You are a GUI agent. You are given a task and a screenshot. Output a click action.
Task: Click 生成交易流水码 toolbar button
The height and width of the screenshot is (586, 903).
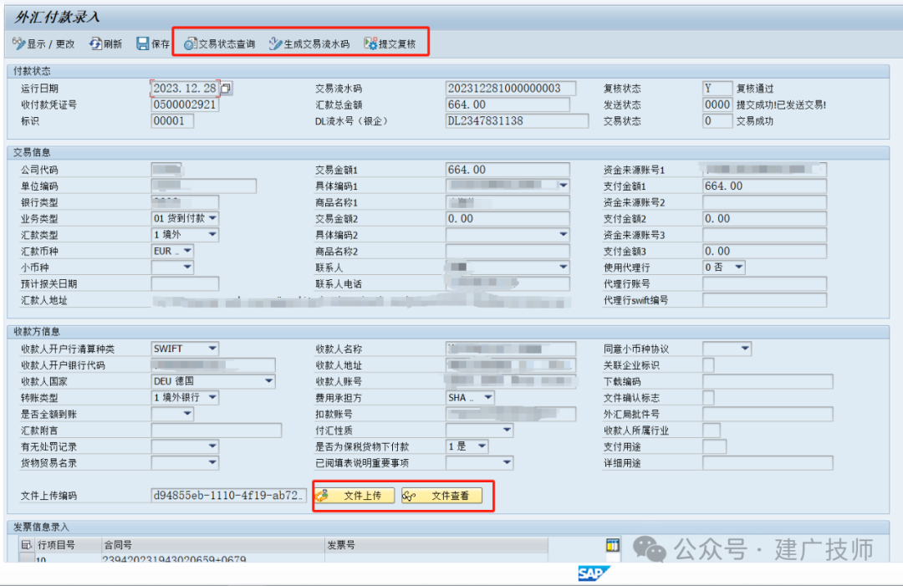309,43
